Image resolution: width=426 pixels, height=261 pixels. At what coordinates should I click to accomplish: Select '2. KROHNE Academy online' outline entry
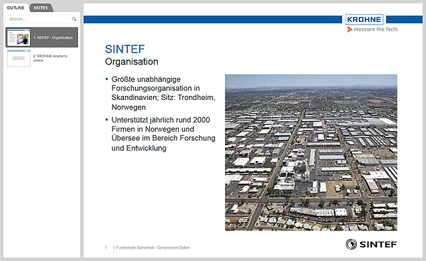[x=51, y=58]
